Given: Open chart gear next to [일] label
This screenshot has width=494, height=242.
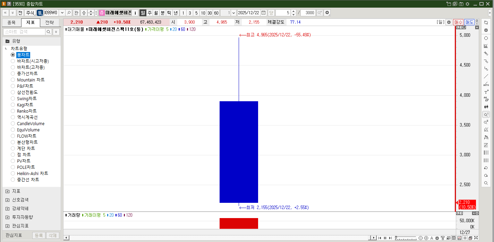Looking at the screenshot, I should coord(449,22).
